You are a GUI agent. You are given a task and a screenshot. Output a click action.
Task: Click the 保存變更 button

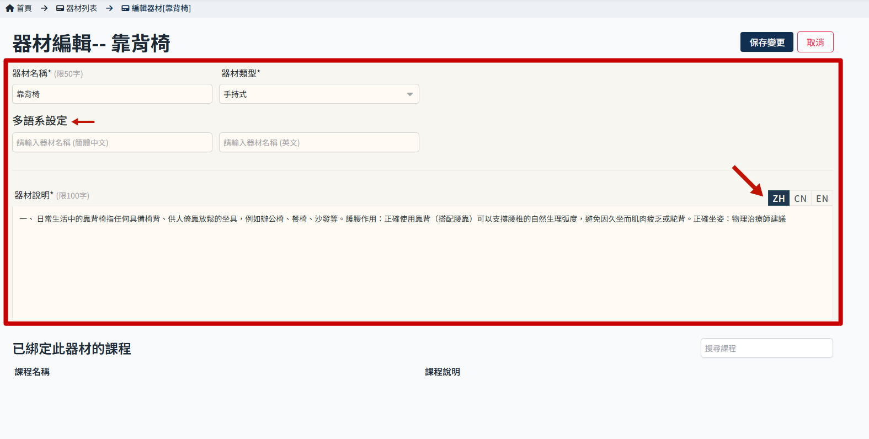767,42
